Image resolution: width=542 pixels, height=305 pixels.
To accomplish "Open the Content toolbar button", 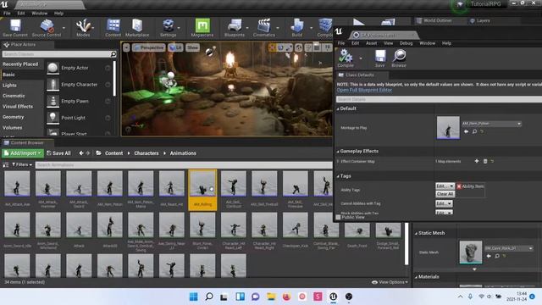I will tap(113, 28).
